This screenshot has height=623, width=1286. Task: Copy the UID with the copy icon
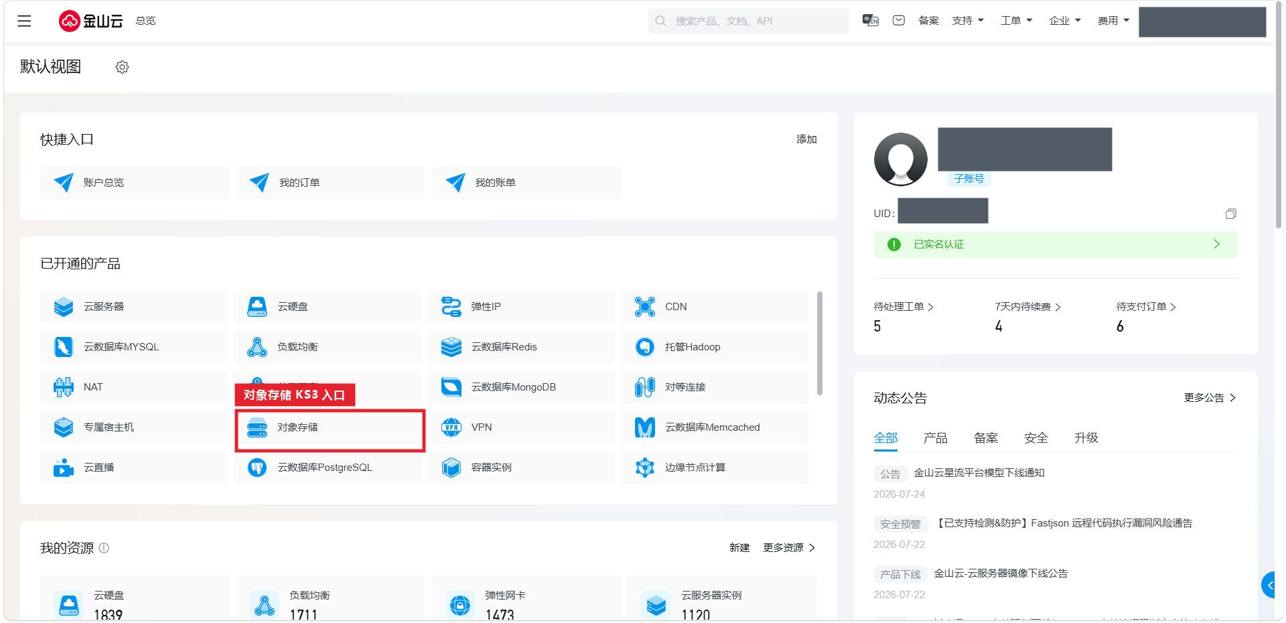pyautogui.click(x=1231, y=214)
